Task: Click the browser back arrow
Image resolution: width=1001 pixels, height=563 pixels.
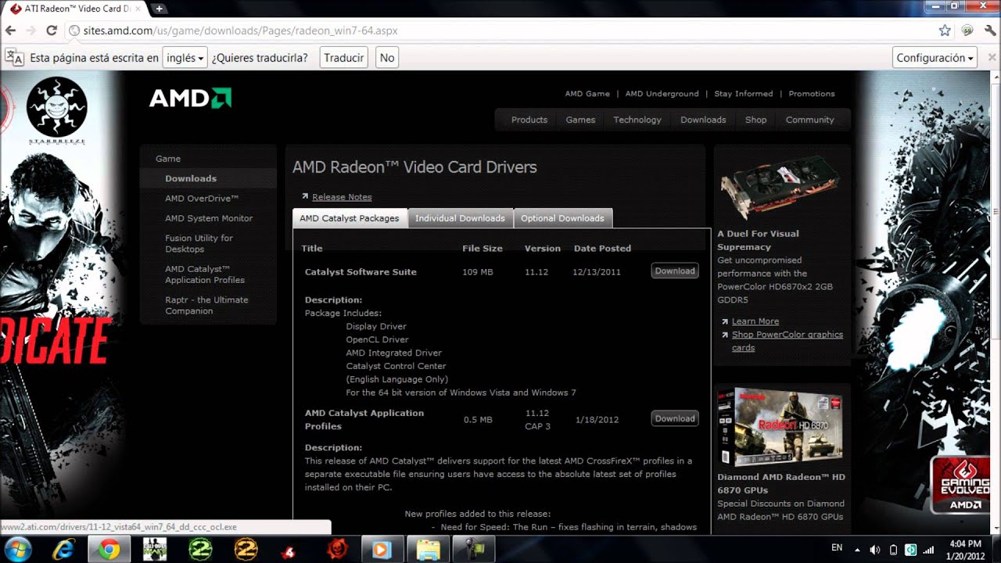Action: click(10, 30)
